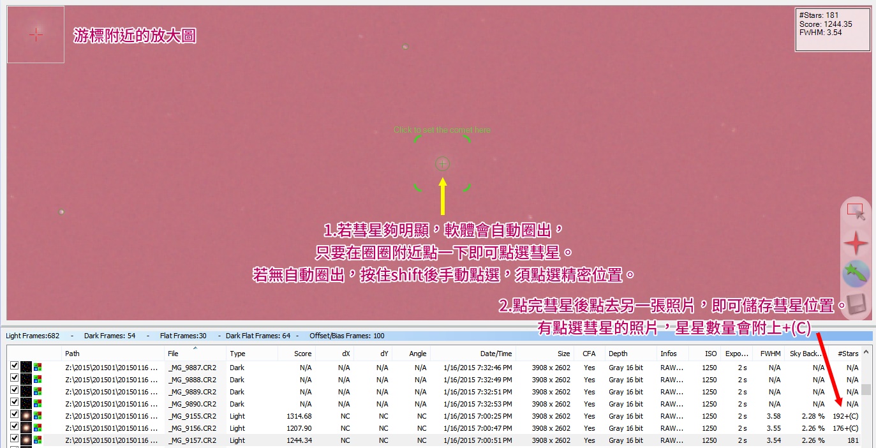The width and height of the screenshot is (876, 448).
Task: Uncheck the _MG_9157.CR2 light frame checkbox
Action: [14, 440]
